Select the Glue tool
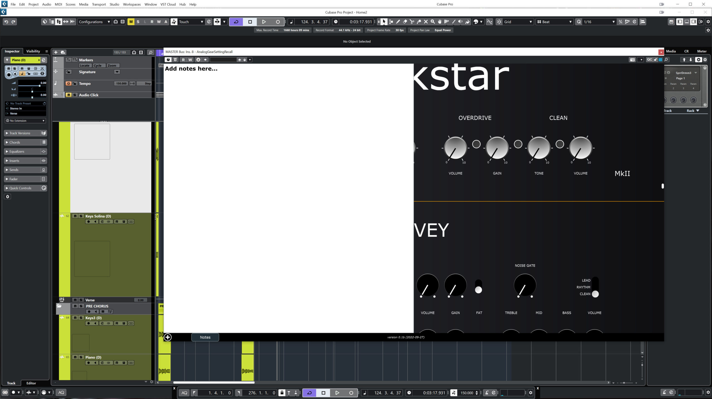Screen dimensions: 712x399 [x=419, y=22]
